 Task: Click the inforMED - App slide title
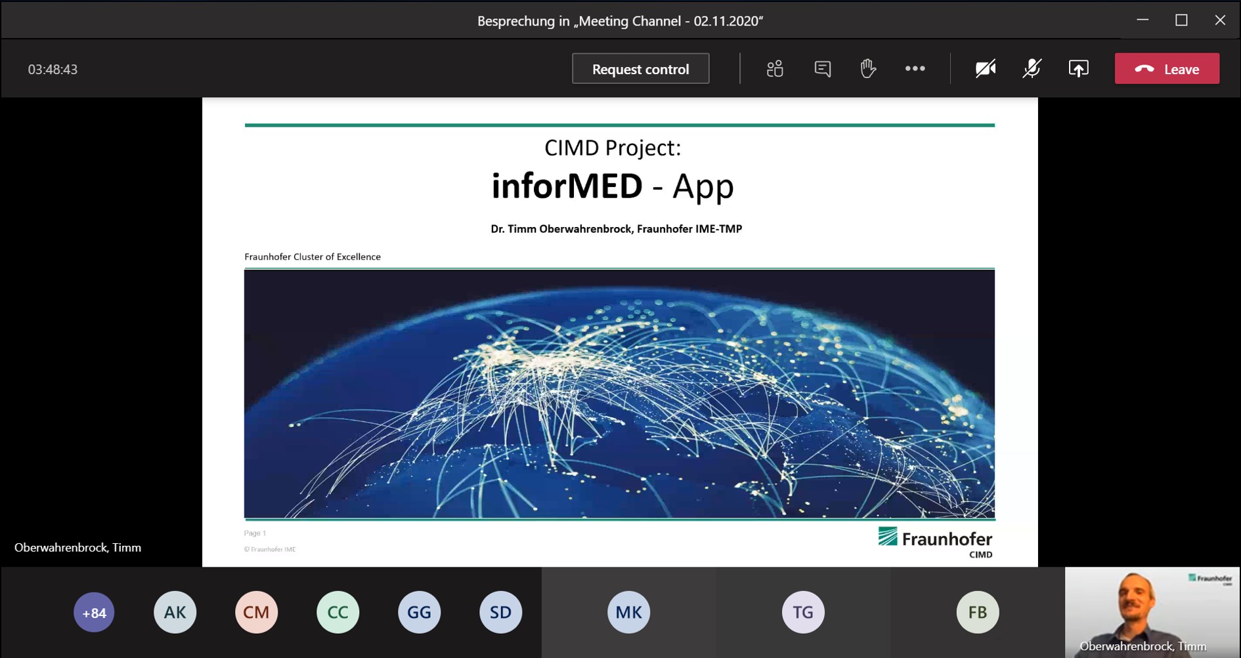(x=613, y=186)
